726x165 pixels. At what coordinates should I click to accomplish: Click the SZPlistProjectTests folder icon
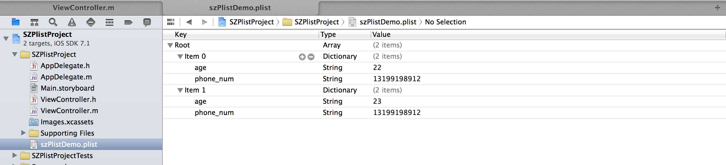click(25, 156)
